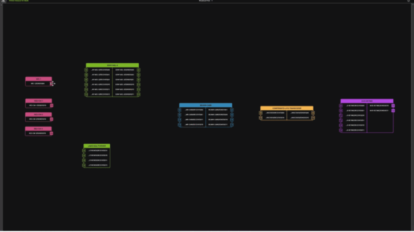Click the bottom sender port of the green Sony node
The width and height of the screenshot is (414, 232).
click(139, 94)
